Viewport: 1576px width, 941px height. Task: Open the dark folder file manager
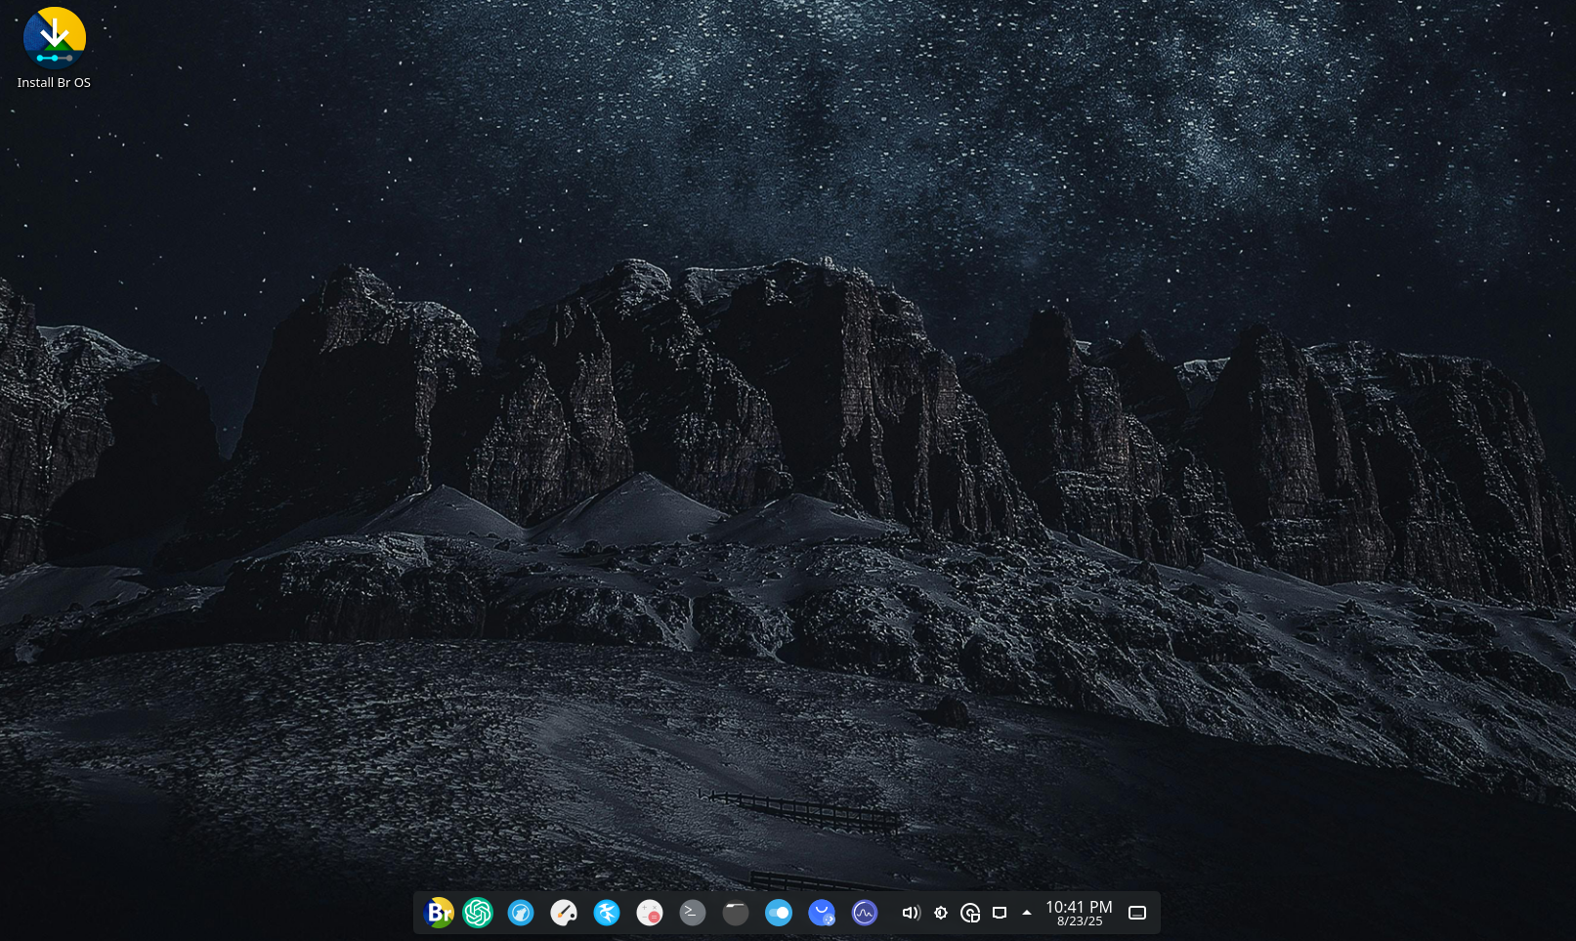coord(736,913)
